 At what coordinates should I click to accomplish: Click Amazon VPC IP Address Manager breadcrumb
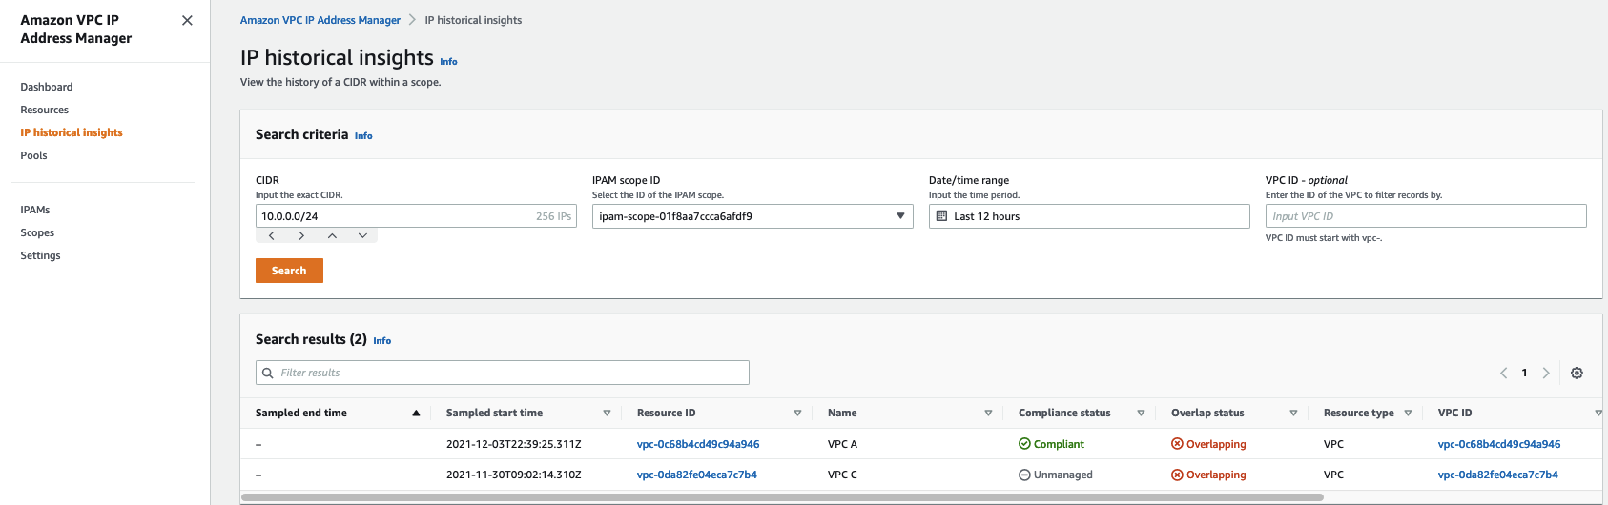click(320, 20)
